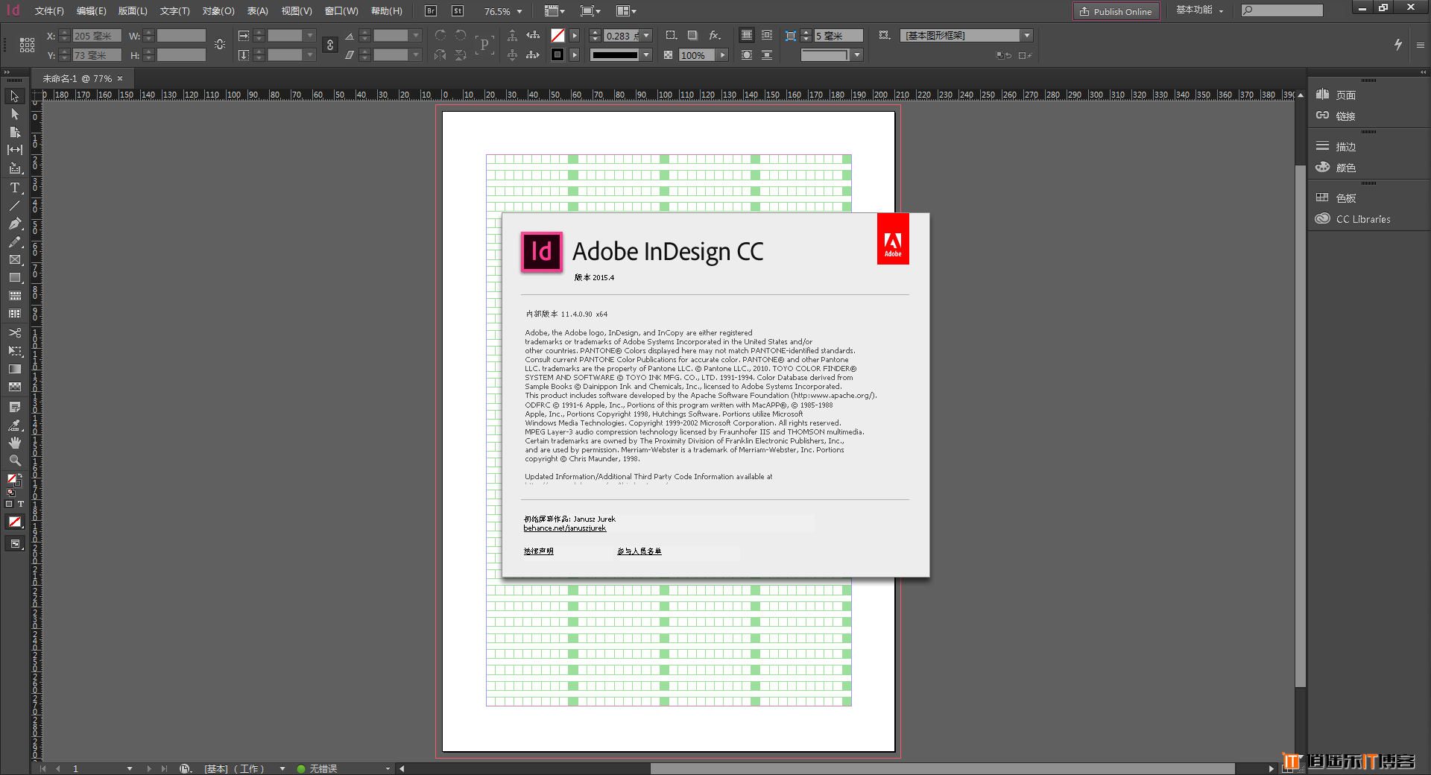Open the stroke weight 0.283 dropdown

tap(647, 36)
